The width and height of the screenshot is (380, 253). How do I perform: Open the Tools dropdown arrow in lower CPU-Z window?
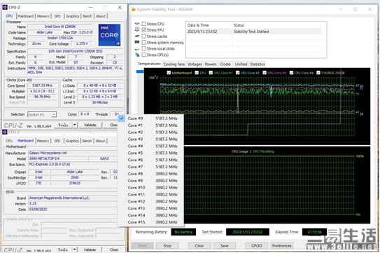point(75,249)
